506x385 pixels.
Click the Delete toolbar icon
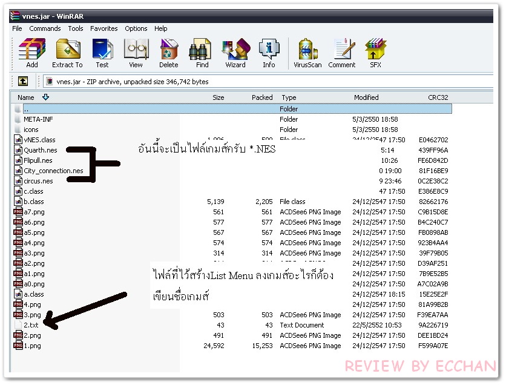(168, 53)
